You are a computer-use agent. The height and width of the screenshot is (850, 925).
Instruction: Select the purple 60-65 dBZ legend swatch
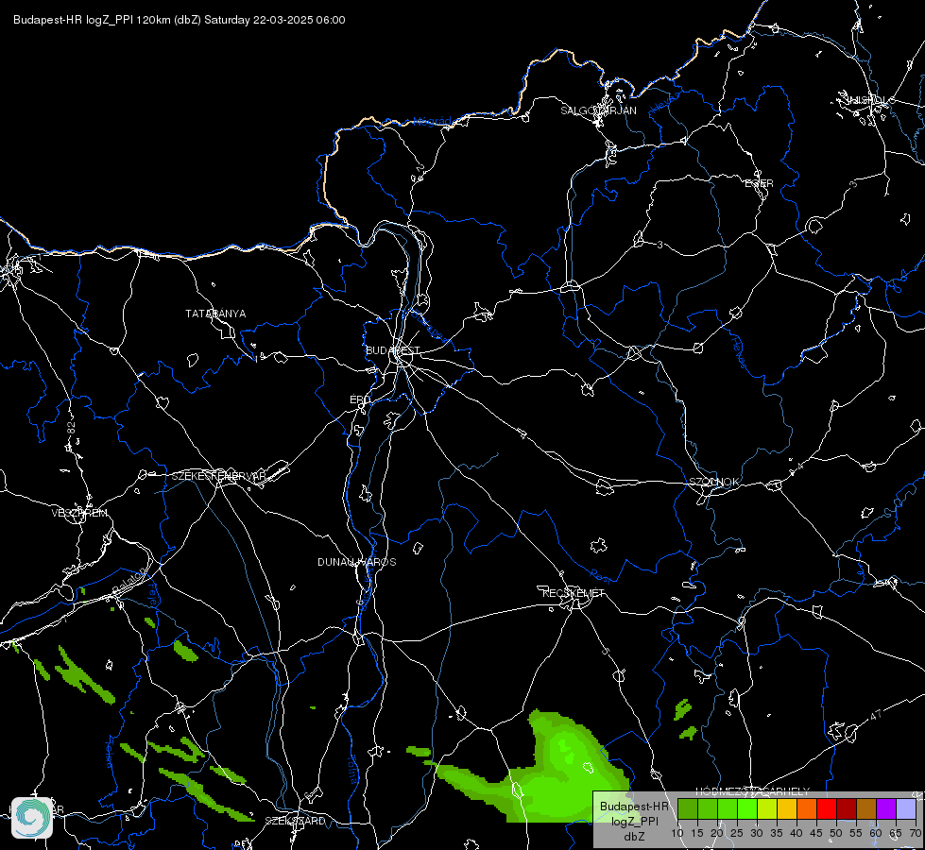click(886, 808)
